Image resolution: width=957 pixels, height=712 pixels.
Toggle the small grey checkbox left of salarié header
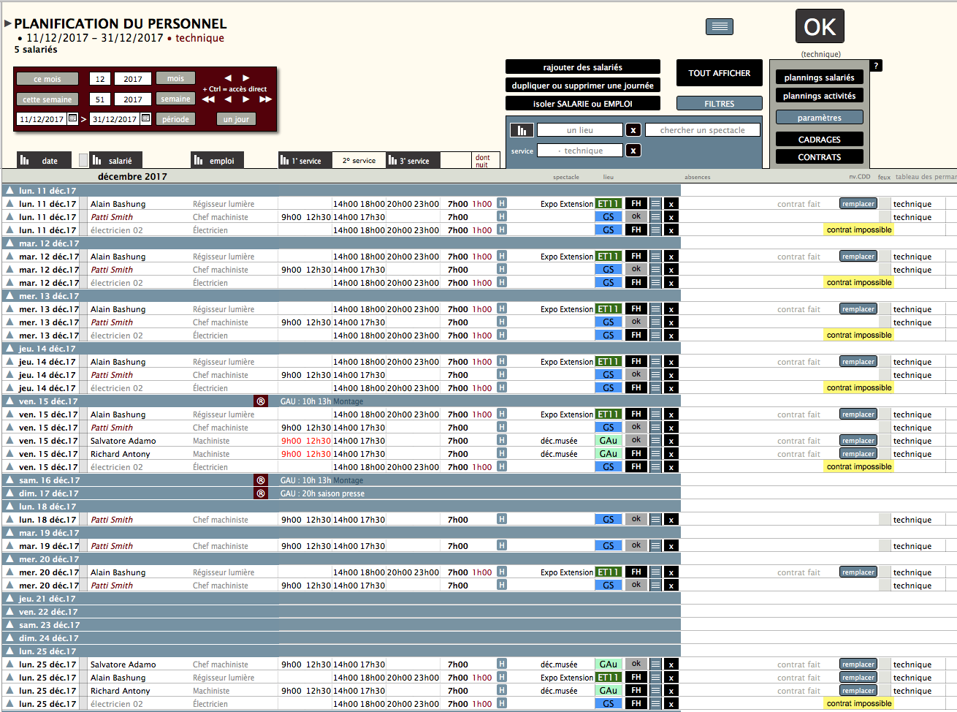[x=83, y=160]
